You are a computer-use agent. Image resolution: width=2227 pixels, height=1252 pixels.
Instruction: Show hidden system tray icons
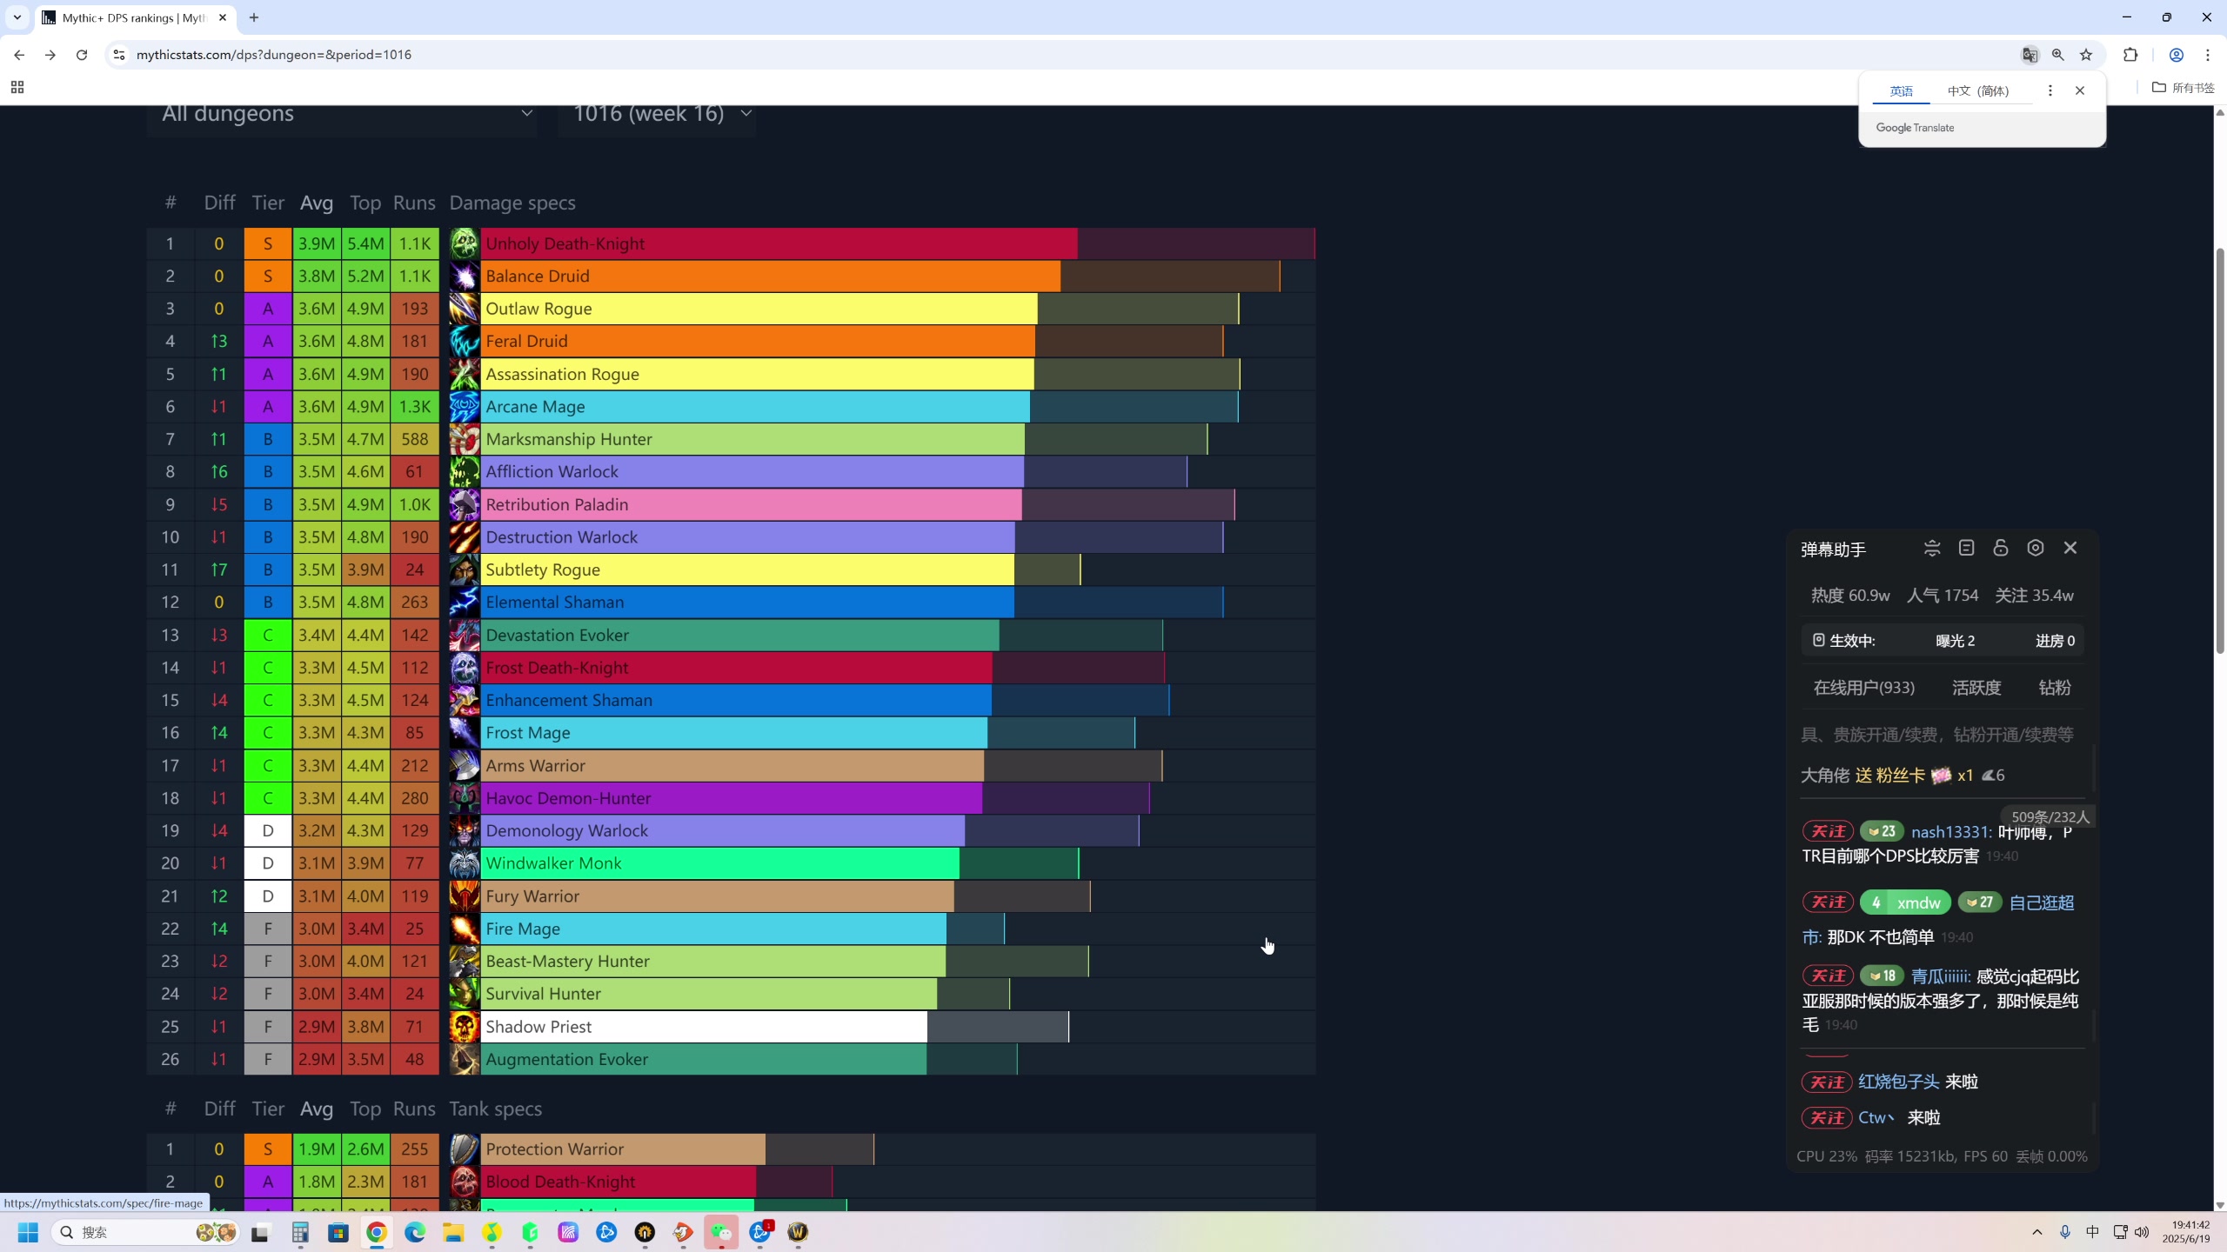2037,1232
